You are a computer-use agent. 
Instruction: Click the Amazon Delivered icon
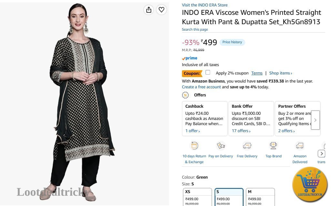tap(300, 146)
